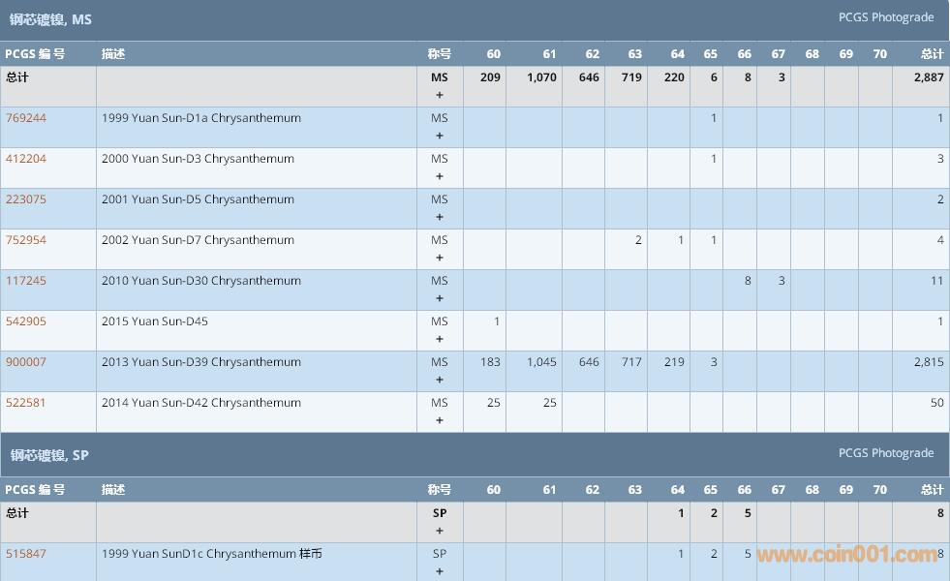Screen dimensions: 950x581
Task: Expand plus sign for 2015 Sun-D45 row
Action: 440,339
